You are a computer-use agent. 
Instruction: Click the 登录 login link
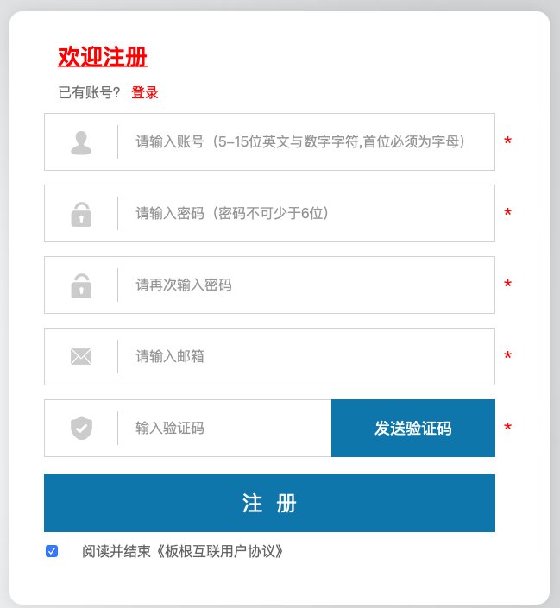(145, 93)
